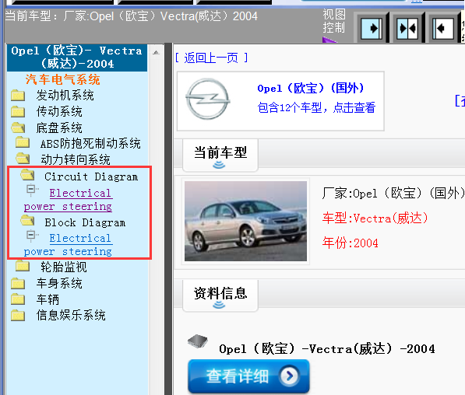The image size is (465, 395).
Task: Click the ABS防抱死制动系统 folder icon
Action: click(x=23, y=142)
